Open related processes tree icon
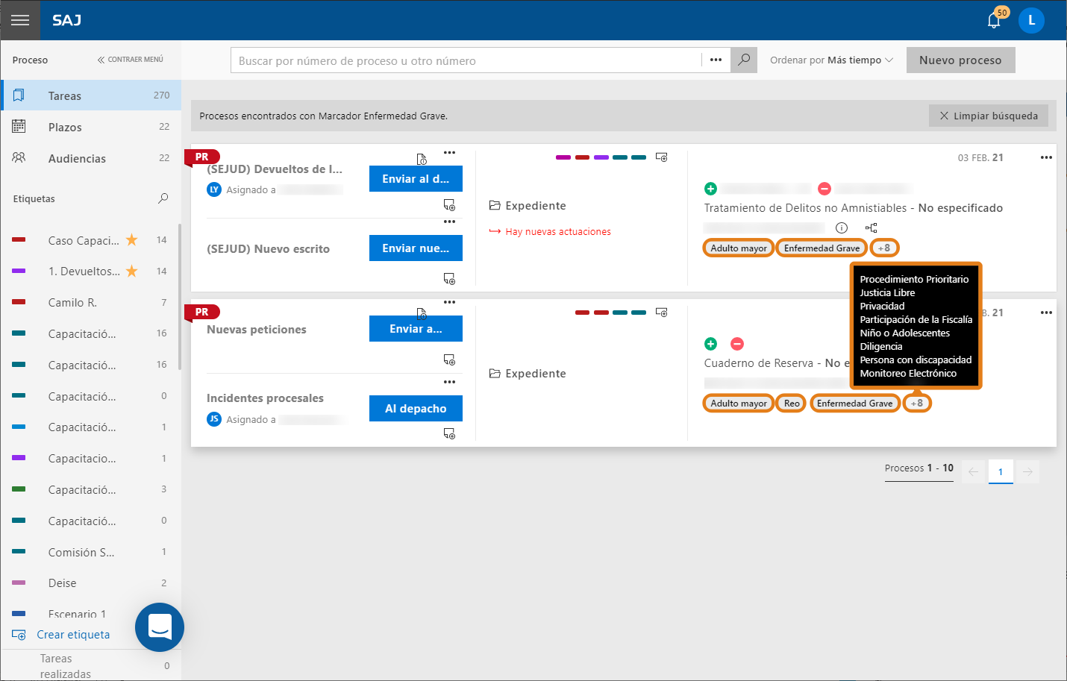Image resolution: width=1067 pixels, height=681 pixels. click(x=871, y=227)
